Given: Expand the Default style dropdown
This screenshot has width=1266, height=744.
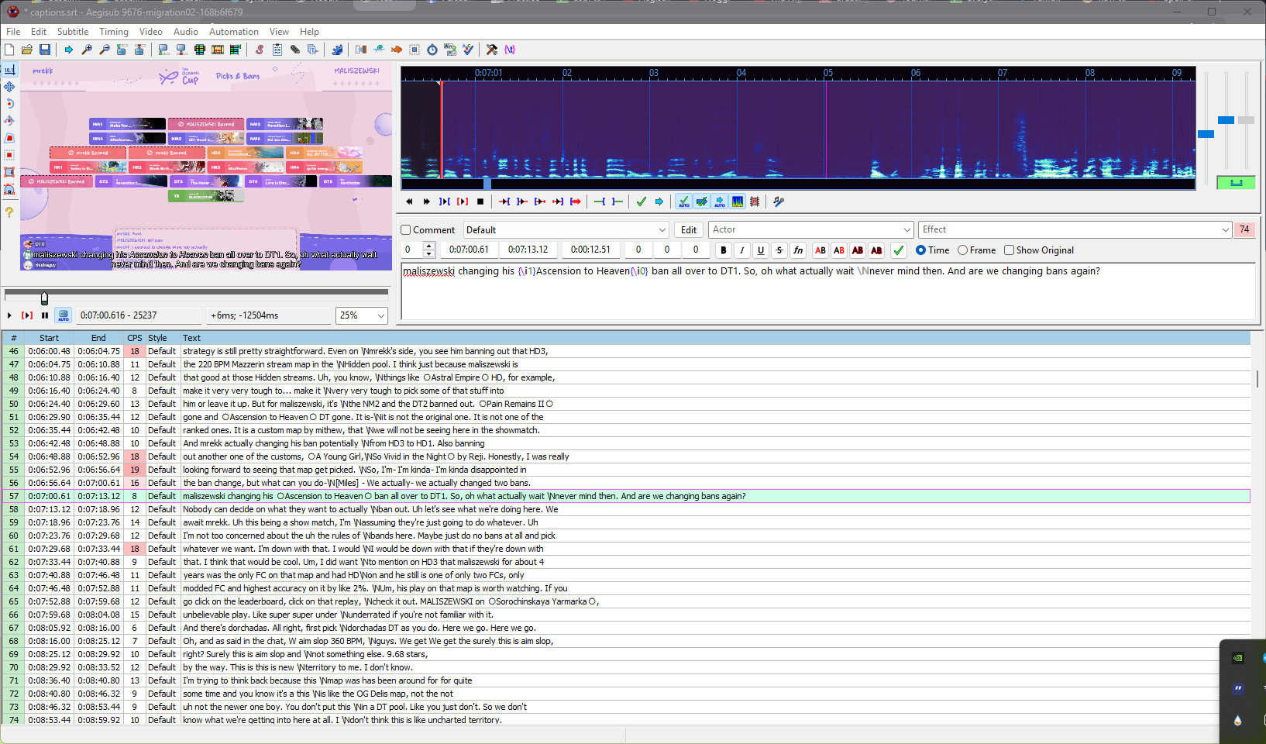Looking at the screenshot, I should point(662,230).
